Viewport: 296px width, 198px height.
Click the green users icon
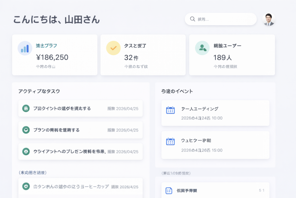click(x=202, y=48)
